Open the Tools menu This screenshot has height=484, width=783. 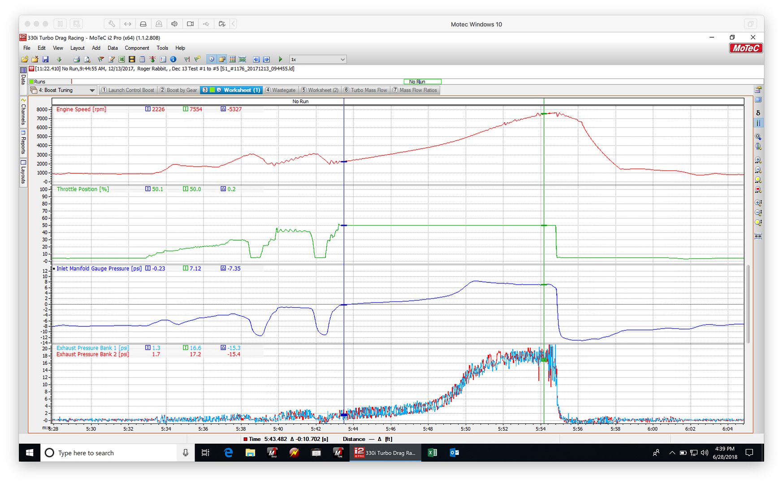[x=162, y=48]
